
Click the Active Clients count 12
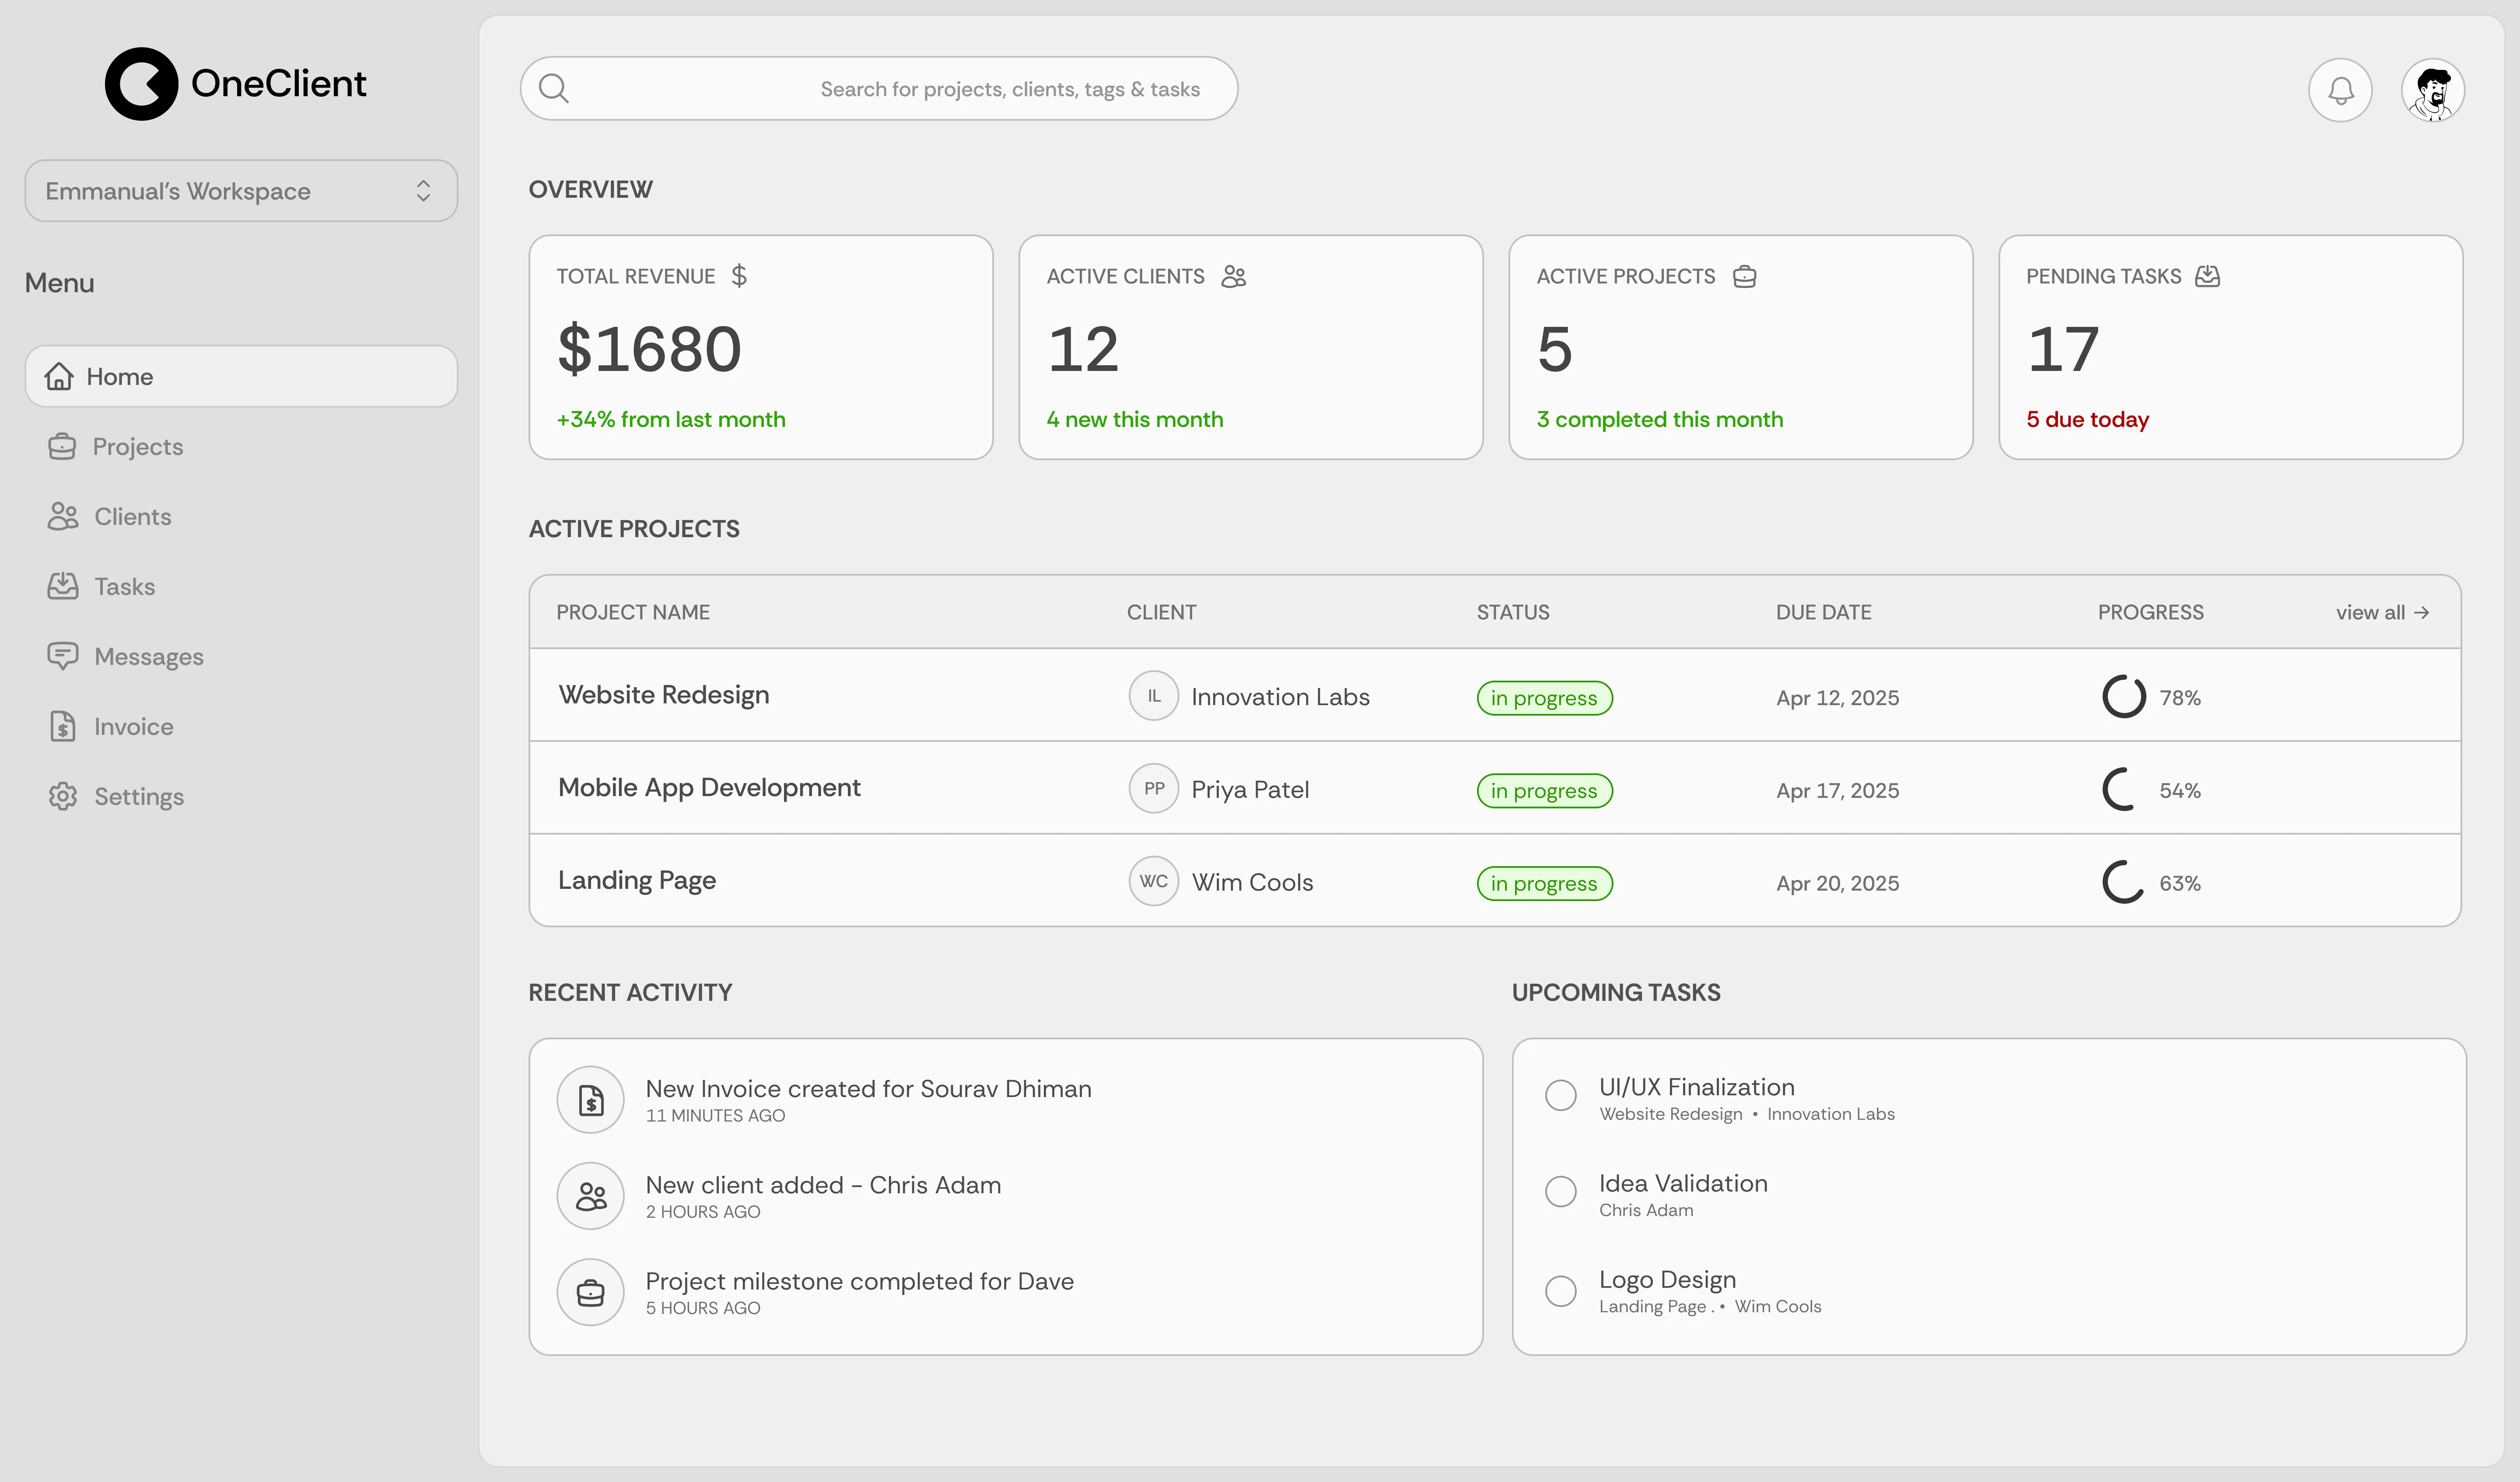1083,349
